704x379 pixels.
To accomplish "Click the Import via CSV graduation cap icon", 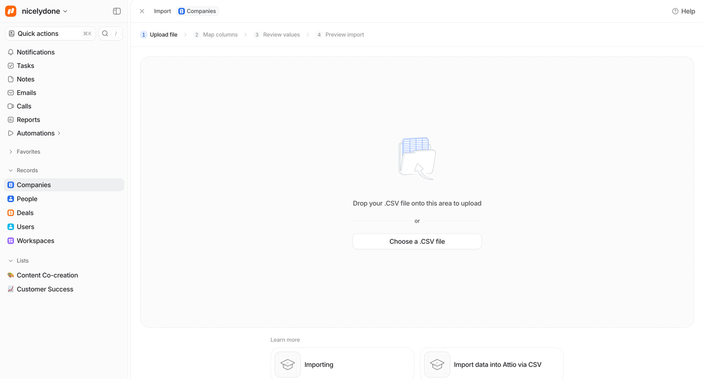I will [437, 365].
